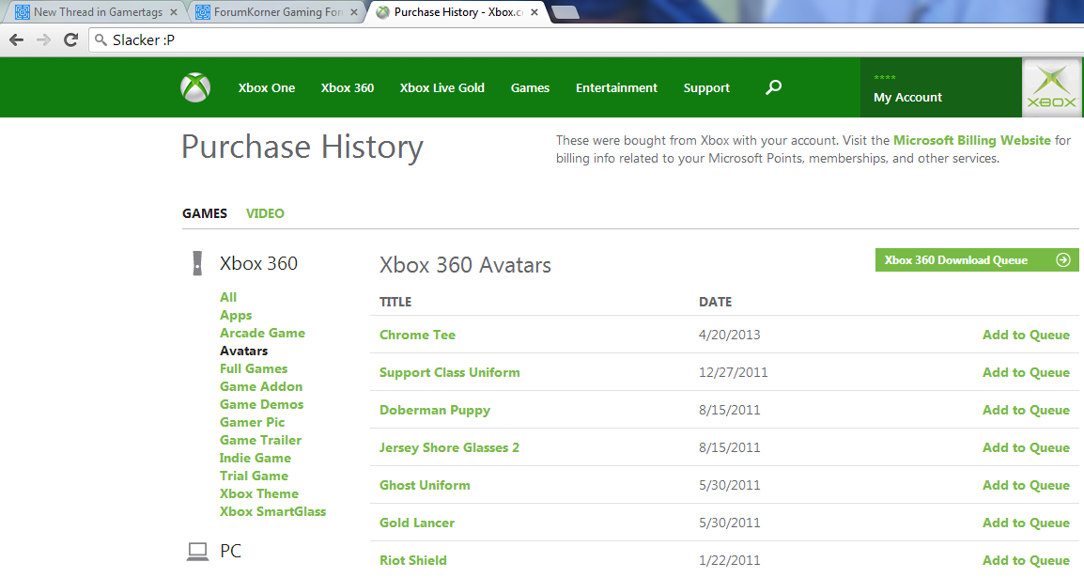Click the address bar showing Slacker :P
Image resolution: width=1084 pixels, height=578 pixels.
pos(586,40)
